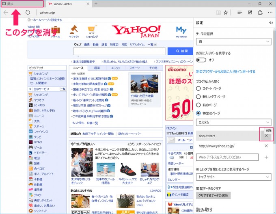Open the theme selection dropdown

[x=233, y=41]
